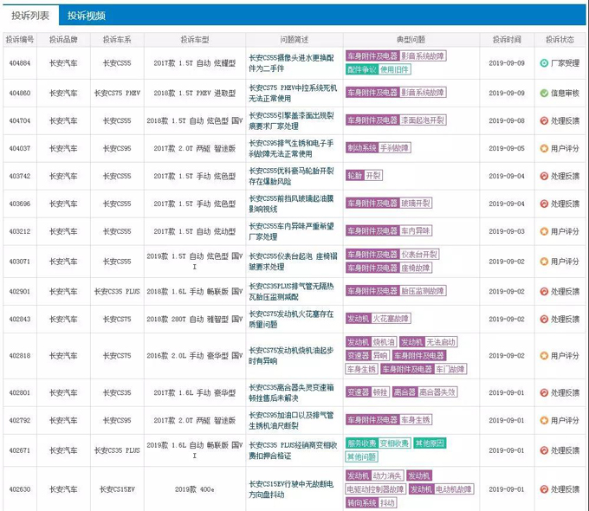Click the 处理反馈 icon in row 404704
Viewport: 589px width, 511px height.
click(544, 120)
